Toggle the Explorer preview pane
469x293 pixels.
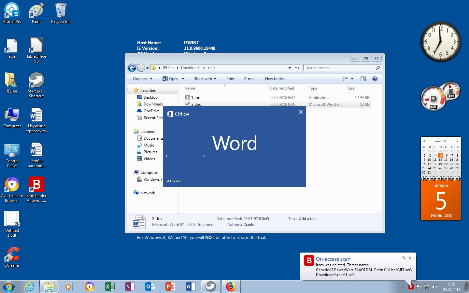363,79
